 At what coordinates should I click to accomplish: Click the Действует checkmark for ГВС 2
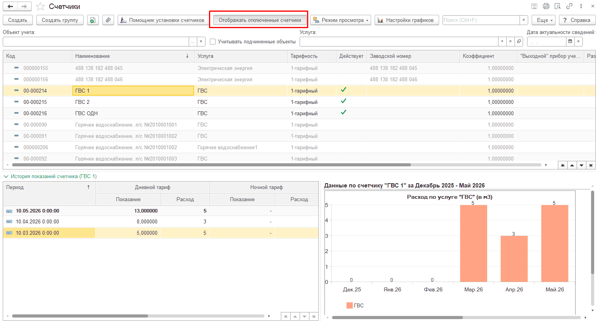click(x=343, y=101)
